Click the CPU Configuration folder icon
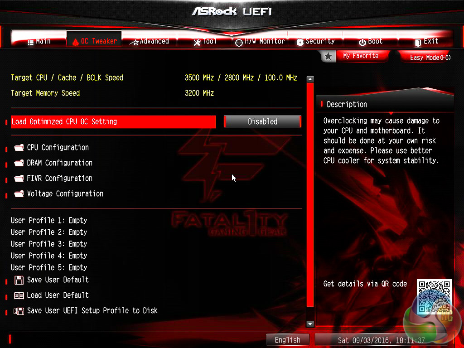This screenshot has width=464, height=348. (19, 147)
